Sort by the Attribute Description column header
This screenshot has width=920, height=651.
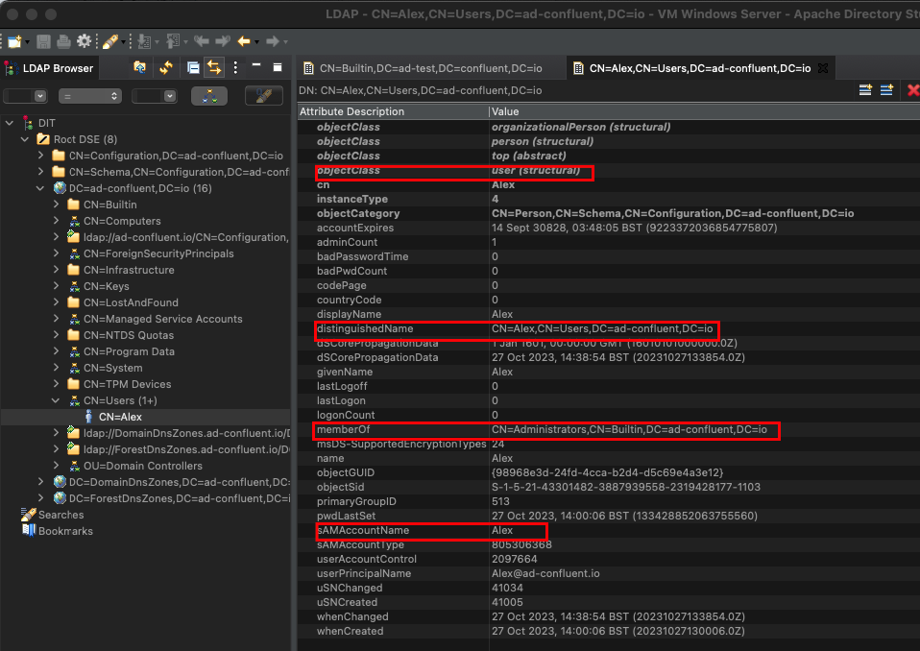coord(393,111)
